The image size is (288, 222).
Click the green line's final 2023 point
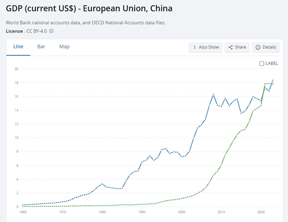[x=273, y=84]
